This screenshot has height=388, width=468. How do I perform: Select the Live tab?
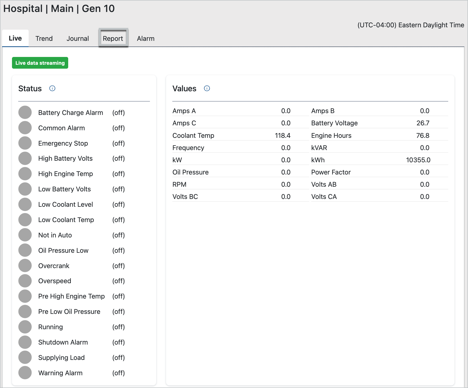click(15, 38)
